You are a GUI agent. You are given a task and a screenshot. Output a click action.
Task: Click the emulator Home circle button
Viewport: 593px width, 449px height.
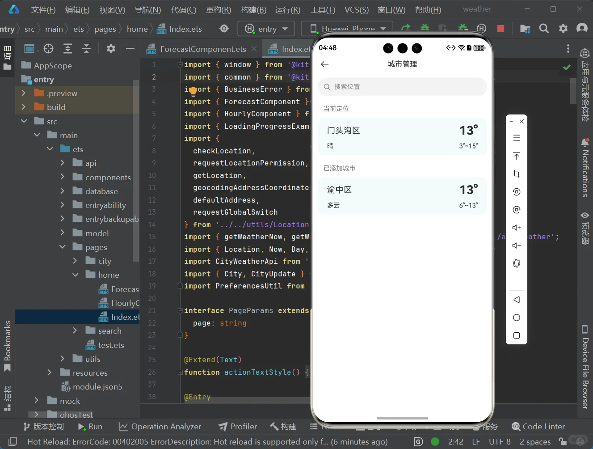517,318
